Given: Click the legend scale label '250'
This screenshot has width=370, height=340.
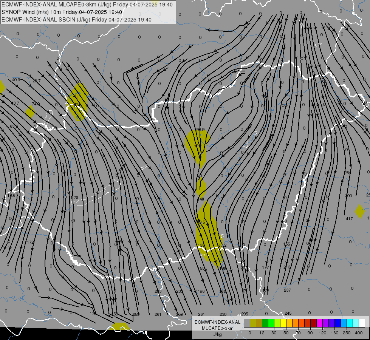Looking at the screenshot, I should [347, 333].
